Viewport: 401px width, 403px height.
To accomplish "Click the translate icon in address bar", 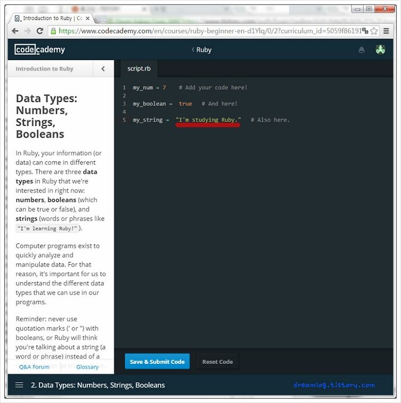I will [x=365, y=31].
